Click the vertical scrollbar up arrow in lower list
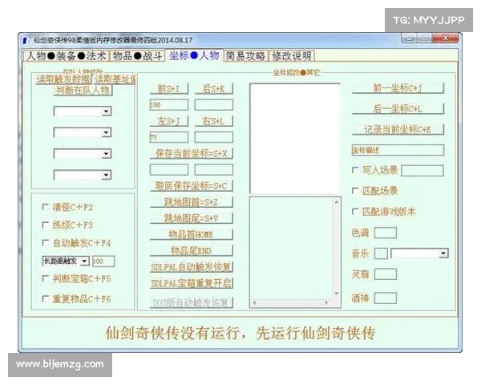 tap(337, 202)
